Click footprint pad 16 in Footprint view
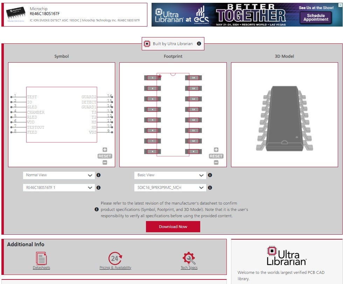Image resolution: width=343 pixels, height=284 pixels. click(x=193, y=78)
